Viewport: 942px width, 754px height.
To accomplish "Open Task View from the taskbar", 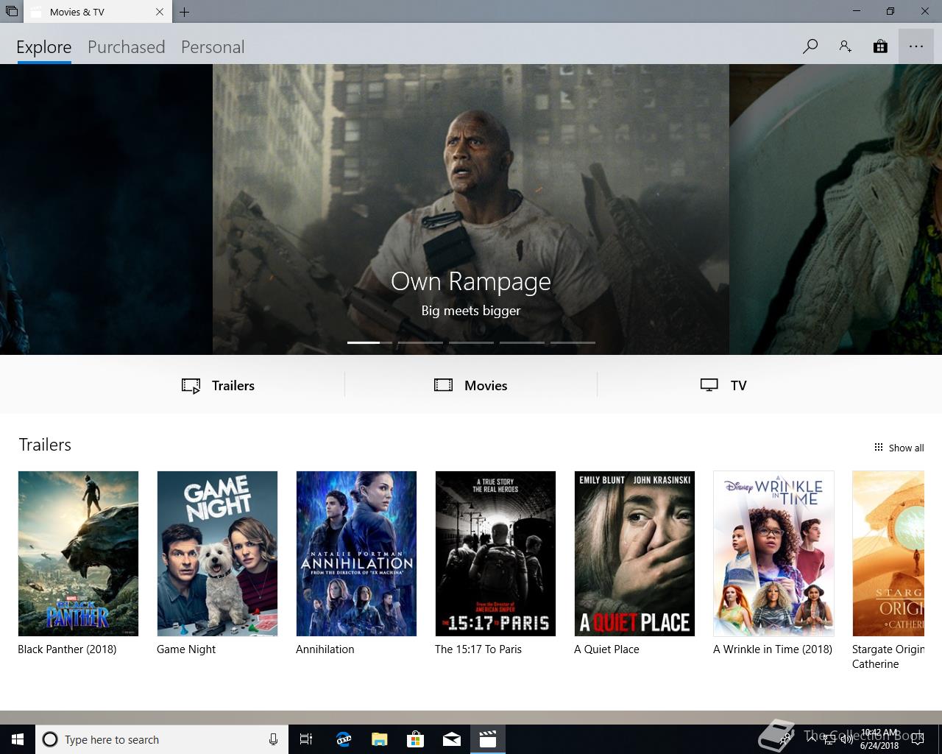I will click(306, 739).
